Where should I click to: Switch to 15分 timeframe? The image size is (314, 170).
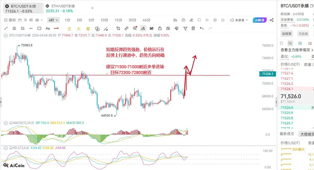pyautogui.click(x=118, y=20)
